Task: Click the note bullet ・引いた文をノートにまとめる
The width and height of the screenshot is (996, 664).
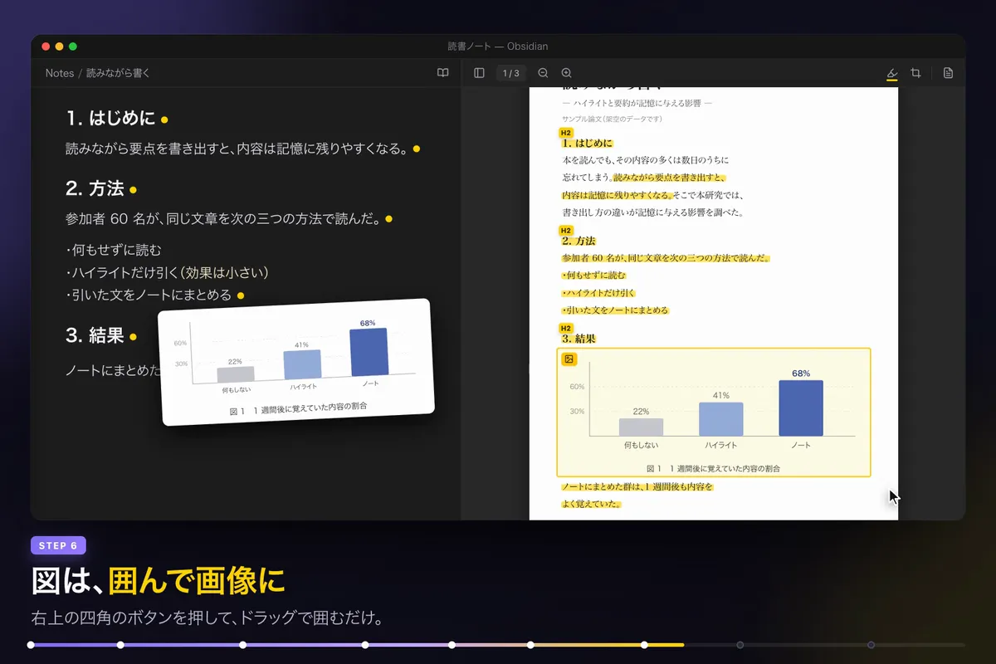Action: [x=149, y=295]
